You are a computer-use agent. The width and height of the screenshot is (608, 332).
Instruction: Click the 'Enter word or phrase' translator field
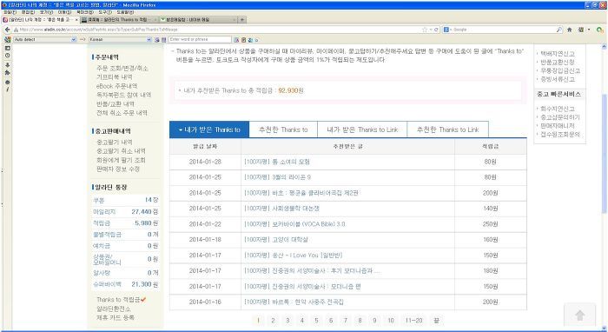tap(200, 40)
